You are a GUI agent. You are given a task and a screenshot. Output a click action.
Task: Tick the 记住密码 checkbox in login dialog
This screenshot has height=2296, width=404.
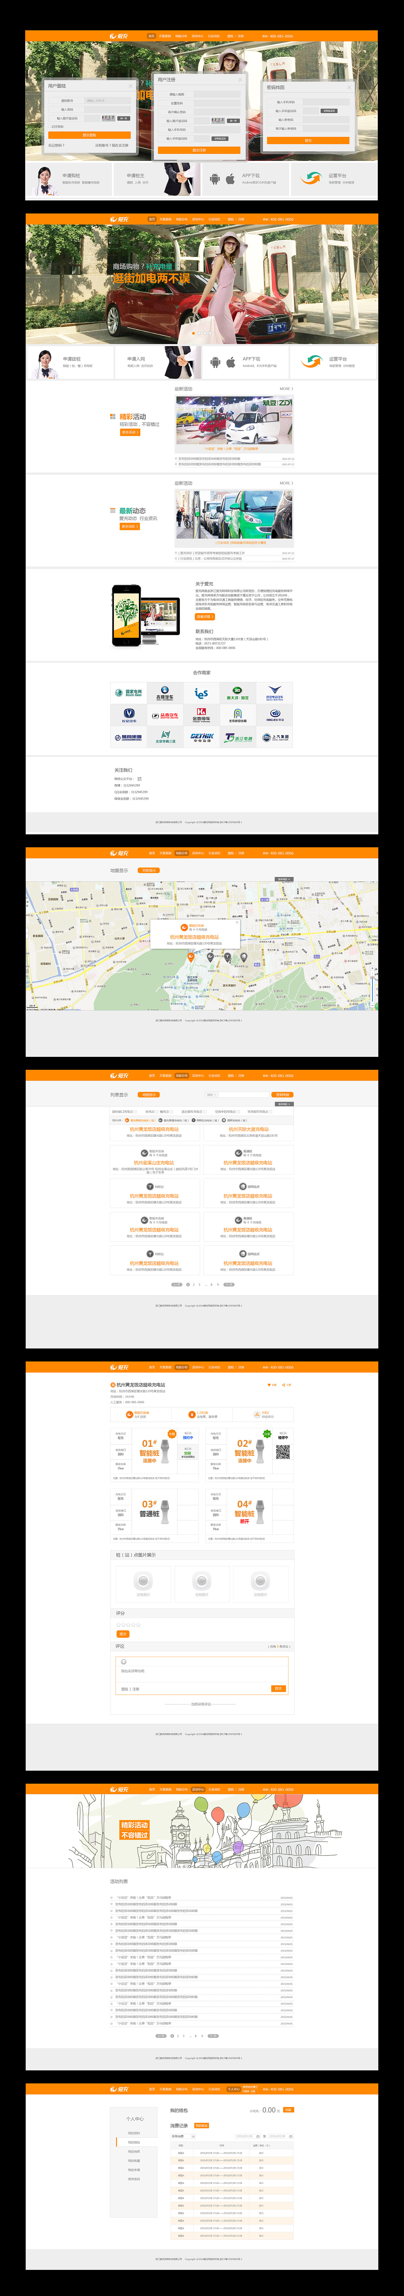50,126
